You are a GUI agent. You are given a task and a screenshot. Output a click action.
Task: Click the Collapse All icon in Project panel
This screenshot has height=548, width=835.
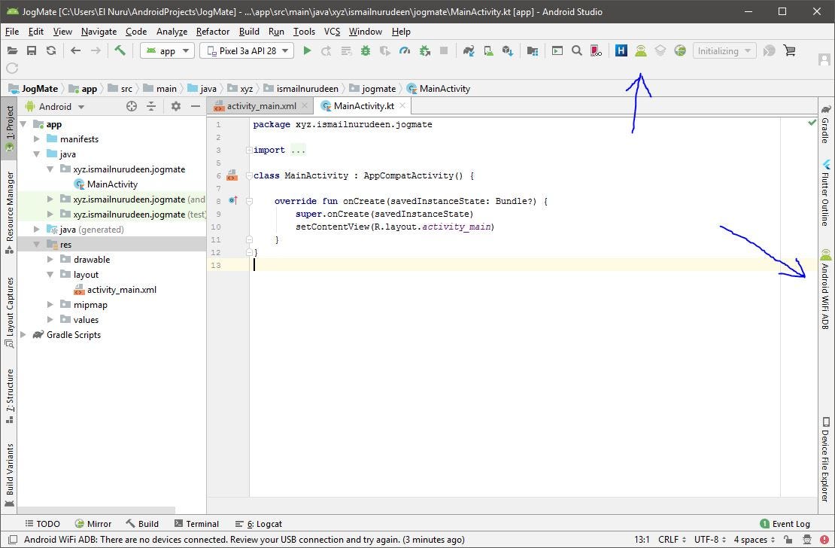[x=151, y=106]
